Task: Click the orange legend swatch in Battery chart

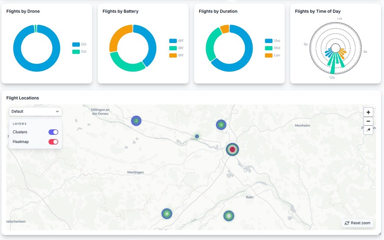Action: 173,55
